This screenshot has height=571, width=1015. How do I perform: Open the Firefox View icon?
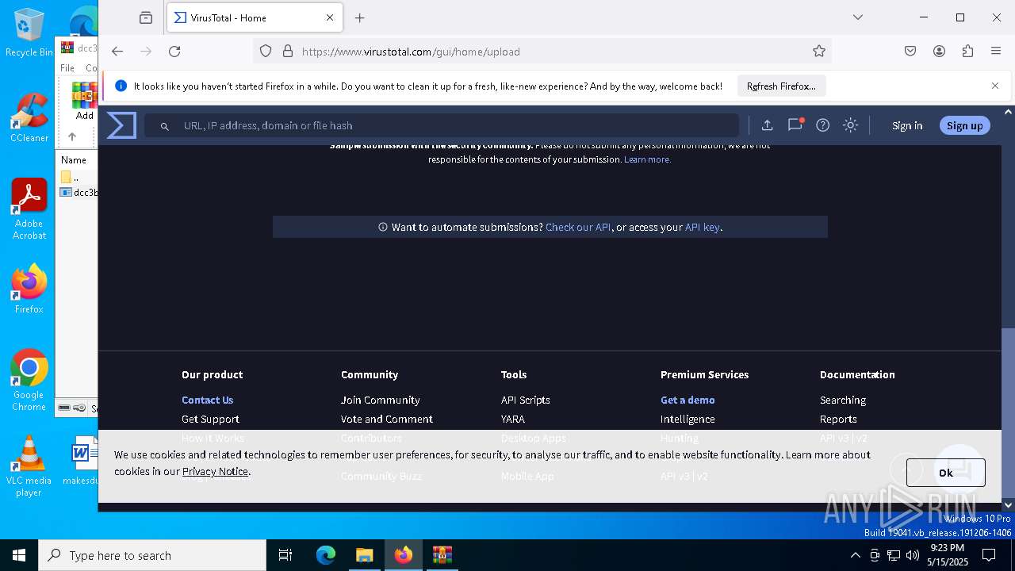(x=146, y=17)
